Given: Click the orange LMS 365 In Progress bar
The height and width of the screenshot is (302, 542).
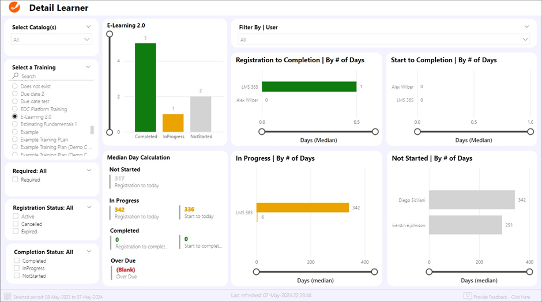Looking at the screenshot, I should coord(303,207).
